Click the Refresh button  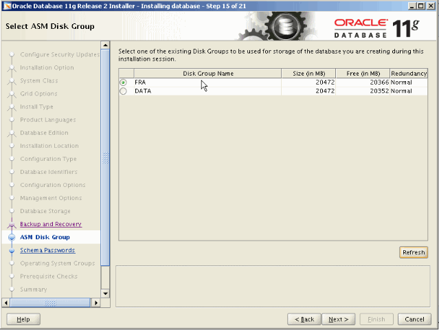414,252
